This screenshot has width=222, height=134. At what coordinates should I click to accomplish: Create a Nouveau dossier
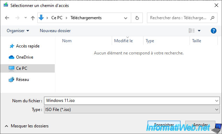[x=55, y=31]
